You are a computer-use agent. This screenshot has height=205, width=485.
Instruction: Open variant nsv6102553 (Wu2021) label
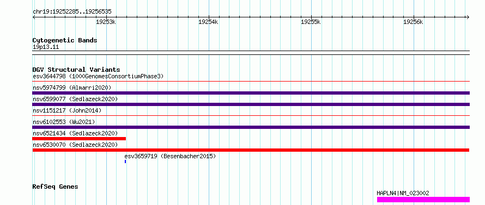pos(64,122)
